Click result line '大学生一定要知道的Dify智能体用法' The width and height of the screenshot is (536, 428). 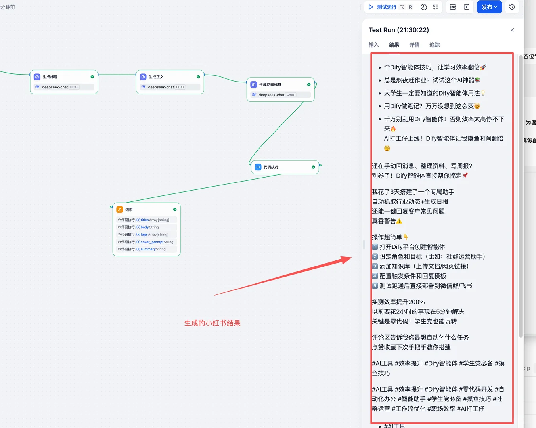tap(435, 93)
